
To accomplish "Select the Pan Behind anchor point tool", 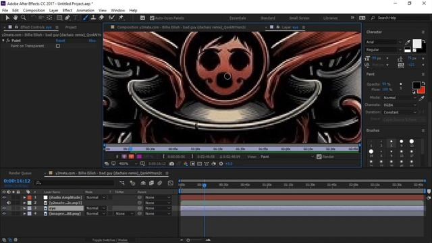I will coord(49,18).
